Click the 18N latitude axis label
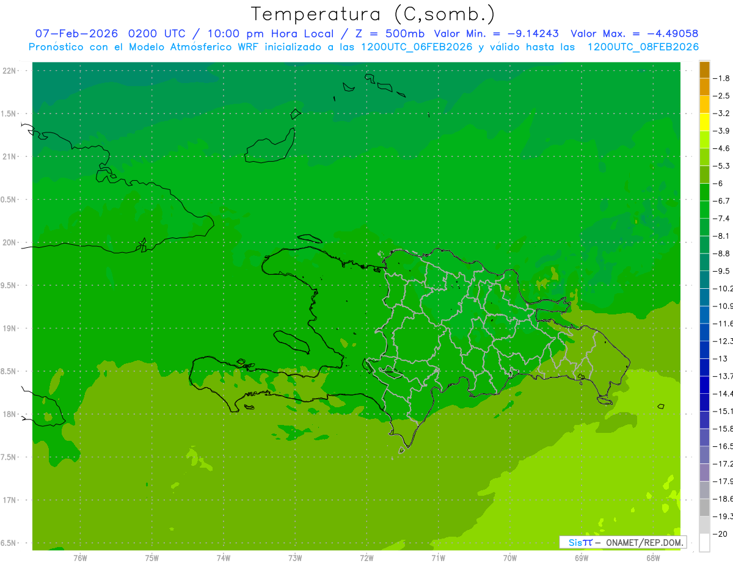The height and width of the screenshot is (566, 733). pyautogui.click(x=9, y=414)
